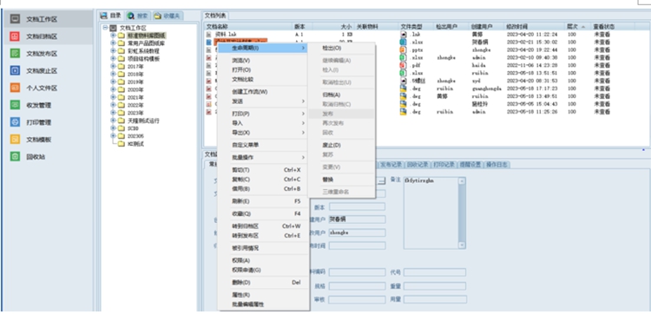Open the 回收站 sidebar icon
Screen dimensions: 651x314
coord(15,157)
